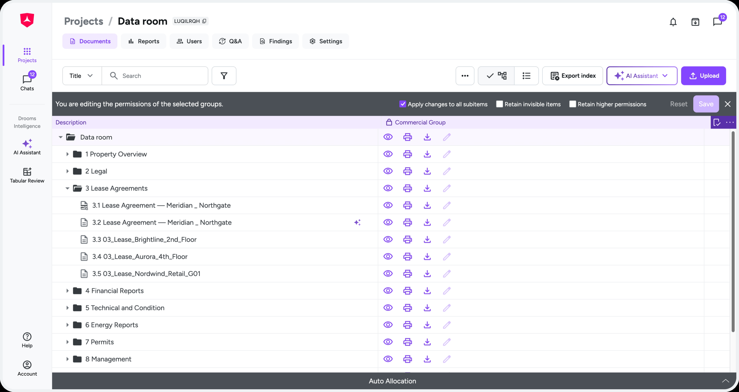Toggle edit permission for 4 Financial Reports
This screenshot has width=739, height=392.
(x=447, y=291)
